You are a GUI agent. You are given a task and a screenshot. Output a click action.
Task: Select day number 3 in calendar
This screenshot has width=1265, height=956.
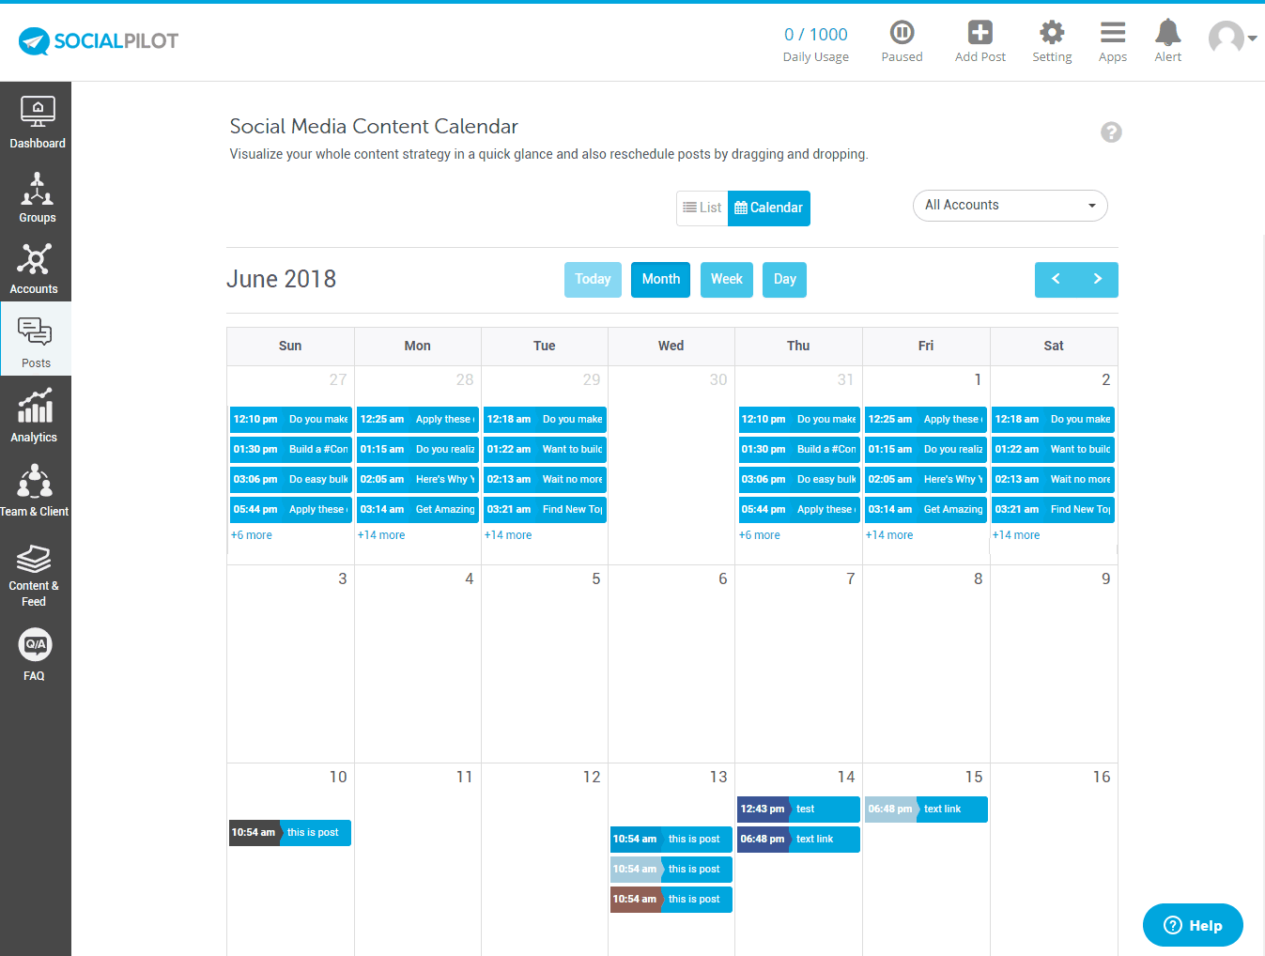tap(343, 578)
